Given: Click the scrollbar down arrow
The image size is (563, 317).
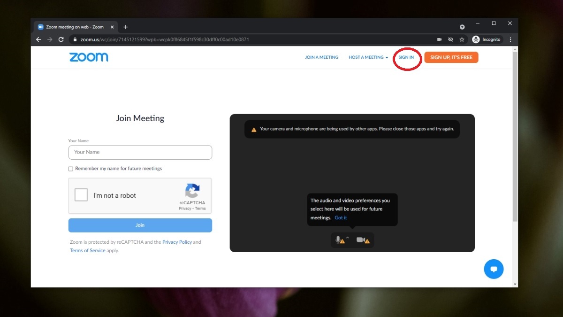Looking at the screenshot, I should point(515,284).
